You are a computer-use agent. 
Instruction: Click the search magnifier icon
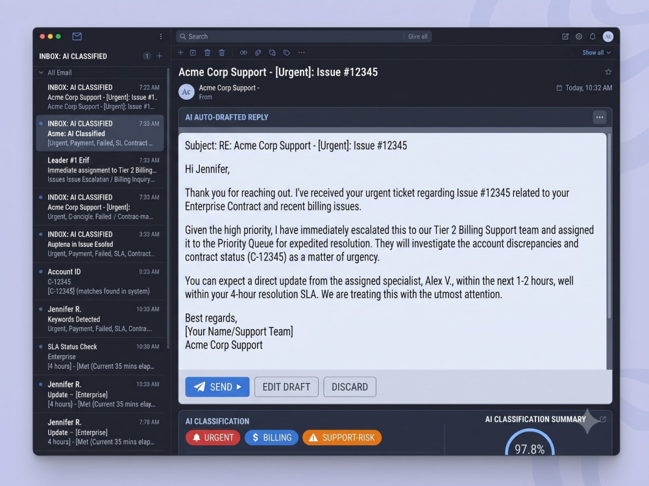point(182,36)
